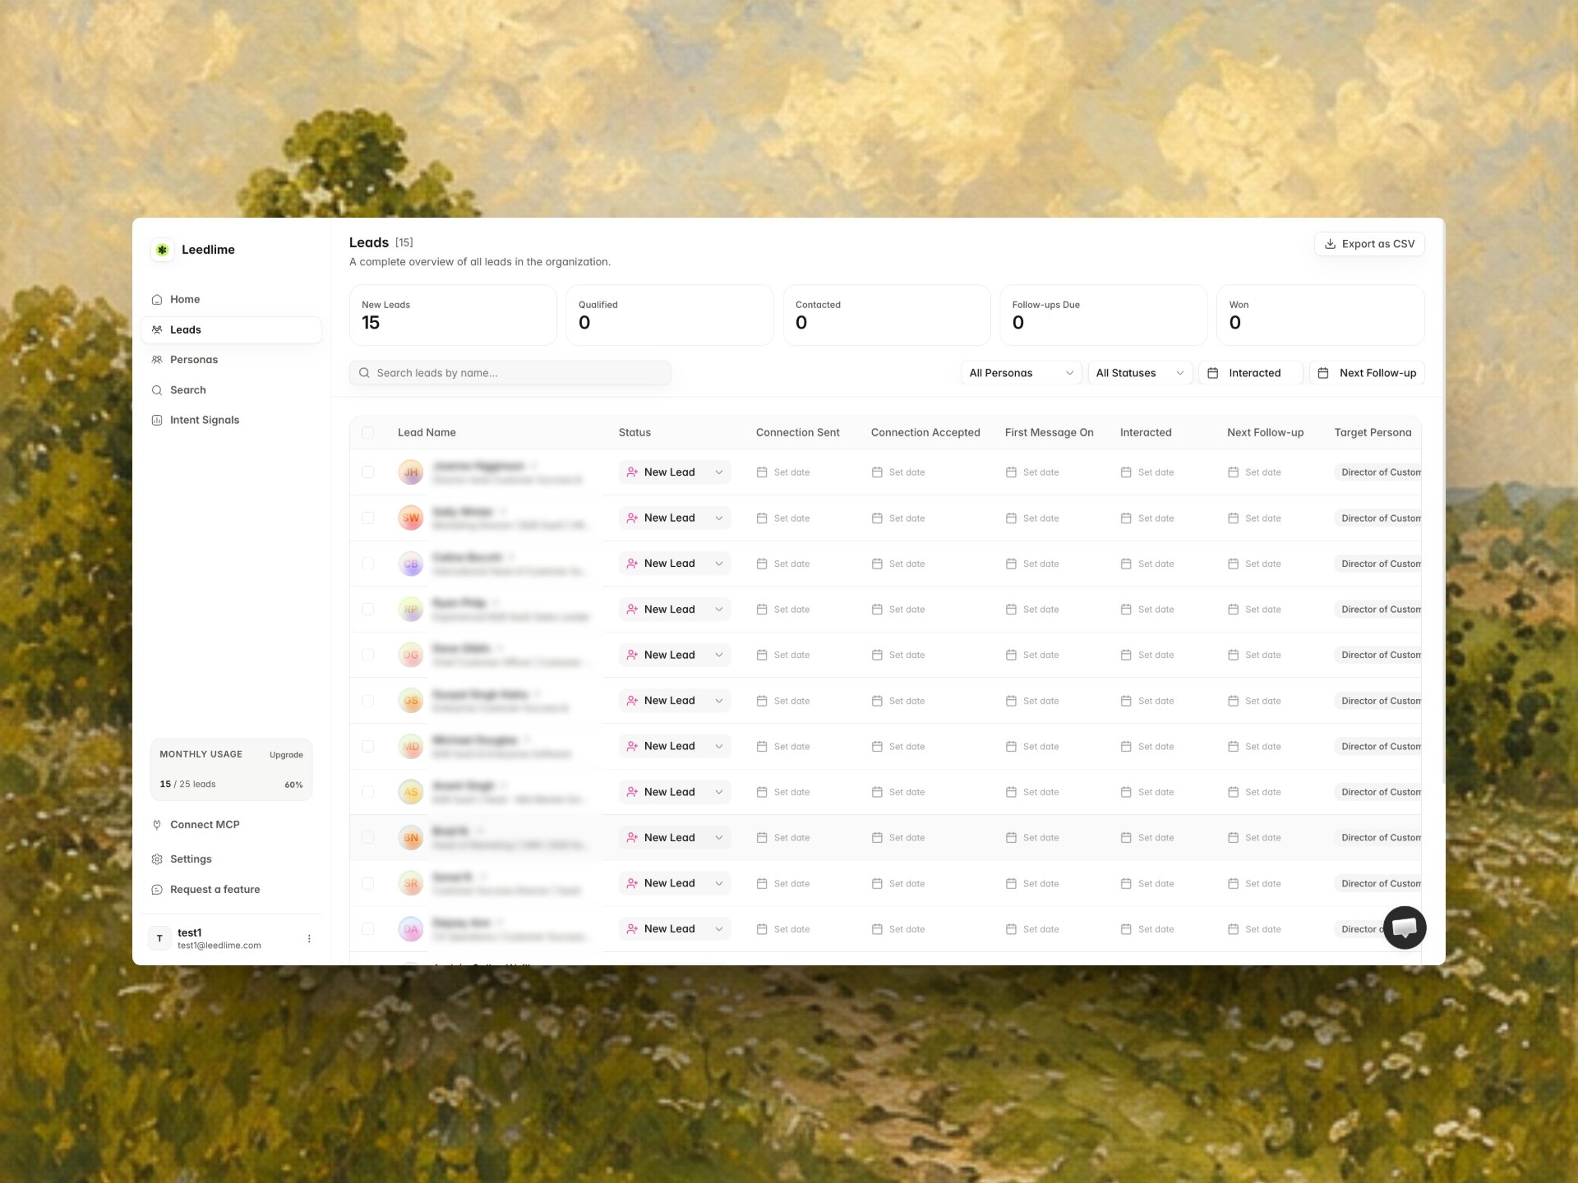Open New Lead status dropdown for CB
The image size is (1578, 1183).
point(675,564)
